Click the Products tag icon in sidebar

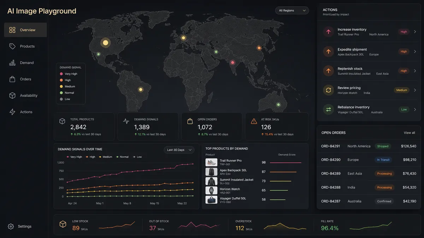[x=12, y=46]
